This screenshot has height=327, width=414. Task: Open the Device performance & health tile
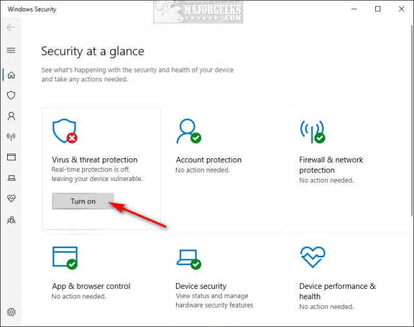click(336, 291)
